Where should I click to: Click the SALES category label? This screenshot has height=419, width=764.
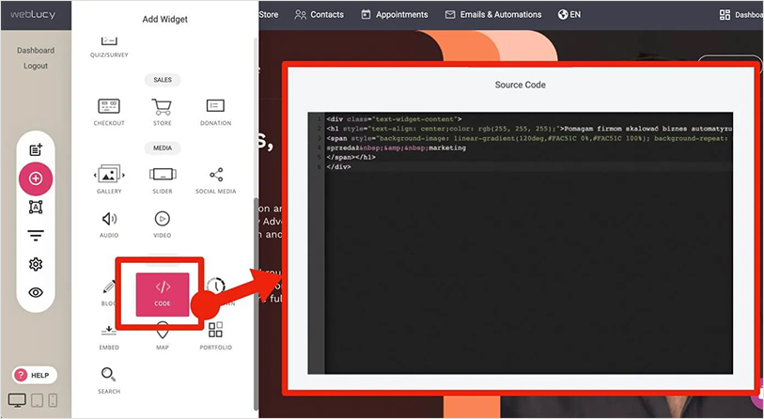point(163,80)
